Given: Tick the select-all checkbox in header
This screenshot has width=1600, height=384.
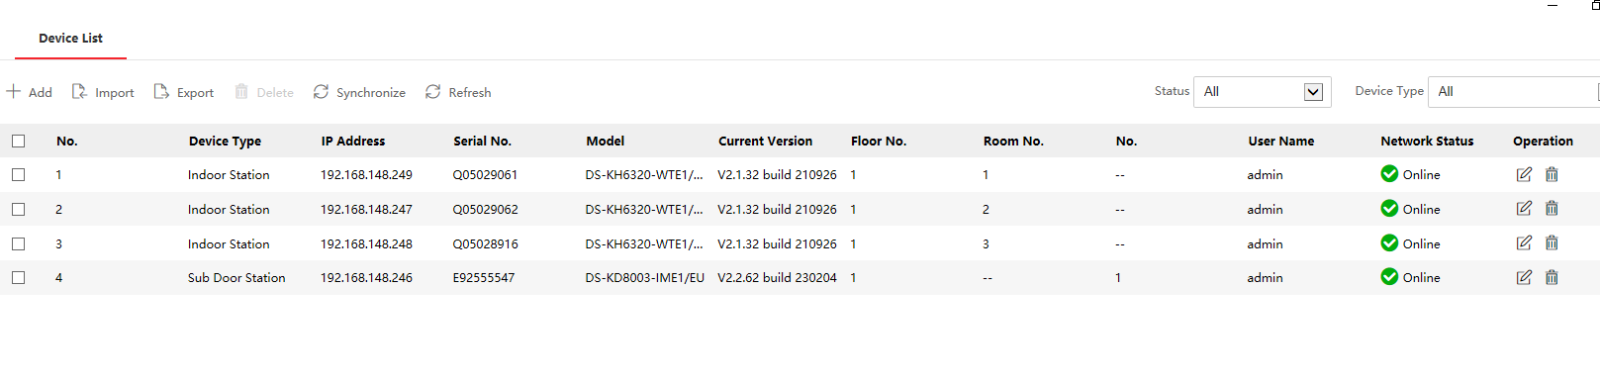Looking at the screenshot, I should tap(18, 142).
